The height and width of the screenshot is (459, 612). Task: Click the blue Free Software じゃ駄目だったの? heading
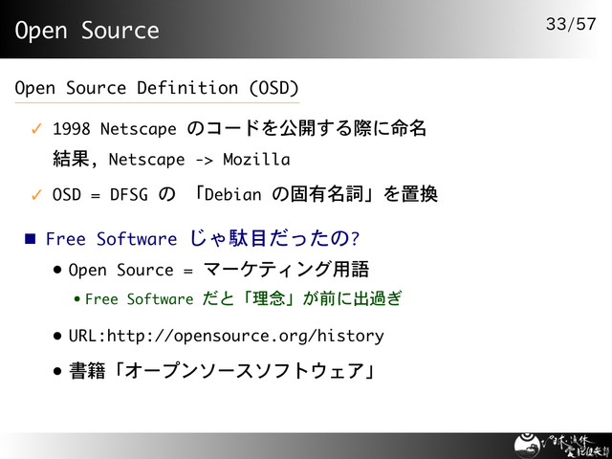(202, 238)
